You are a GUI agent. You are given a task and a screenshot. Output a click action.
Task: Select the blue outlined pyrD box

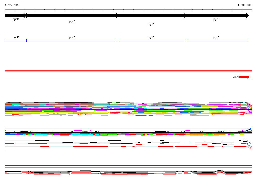point(71,40)
